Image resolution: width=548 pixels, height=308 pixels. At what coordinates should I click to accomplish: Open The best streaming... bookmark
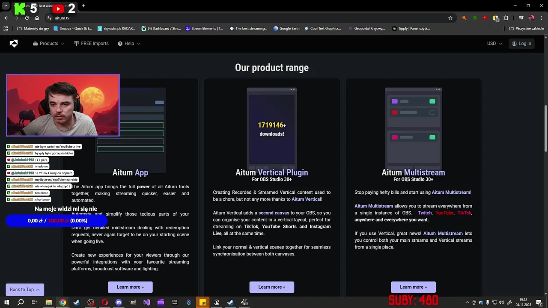(x=248, y=29)
